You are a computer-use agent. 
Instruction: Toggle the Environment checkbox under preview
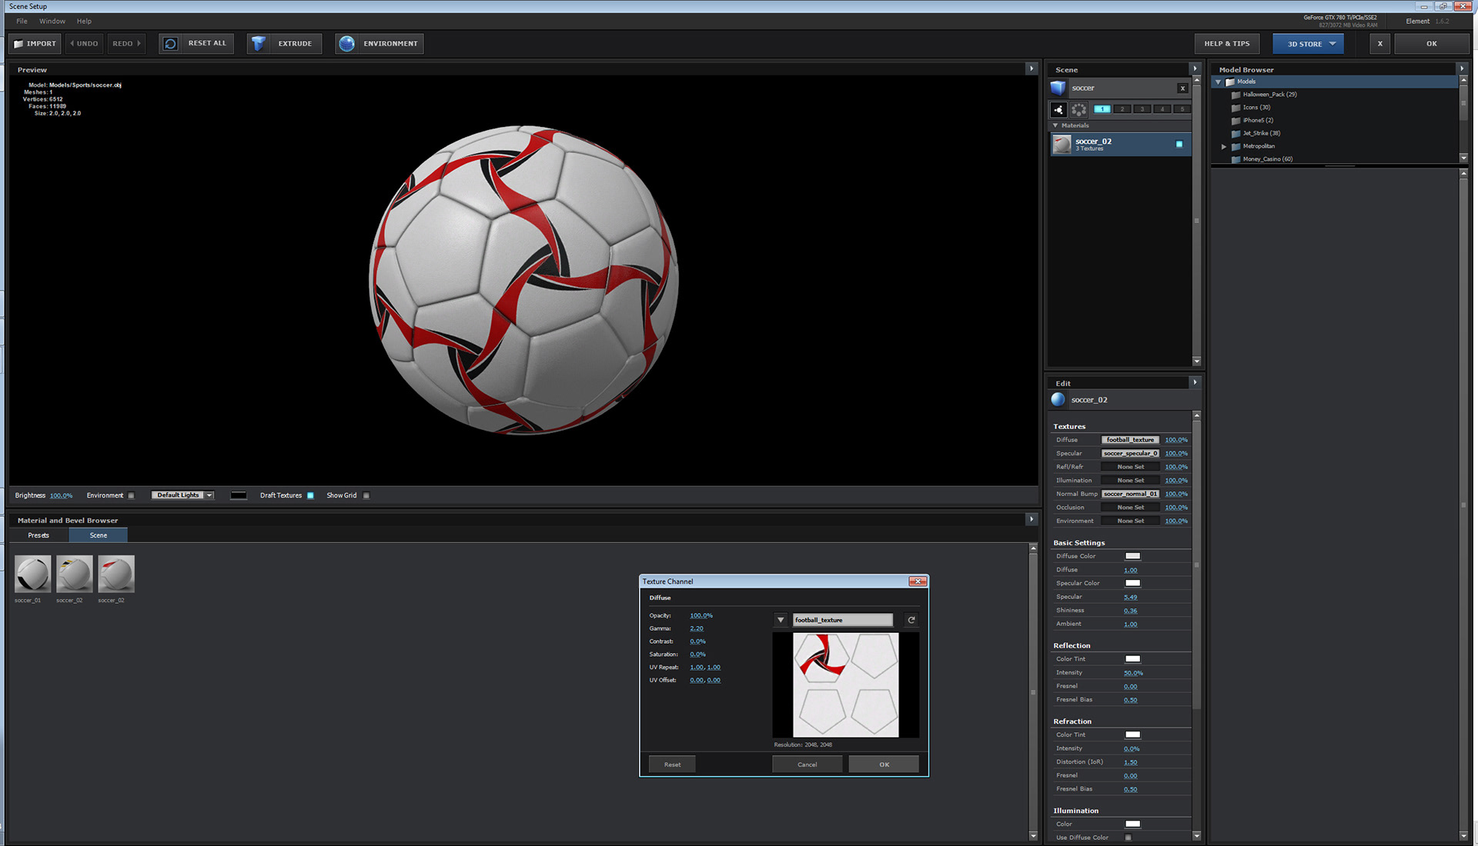coord(131,495)
